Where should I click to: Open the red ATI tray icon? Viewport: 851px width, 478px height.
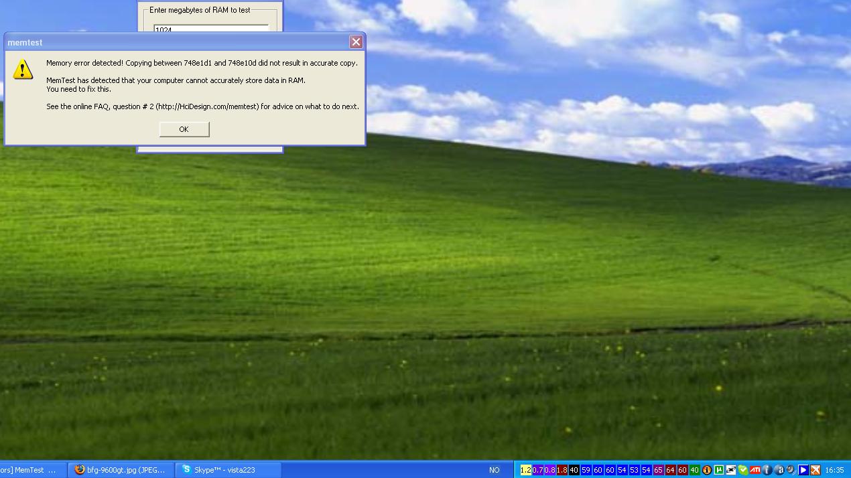tap(755, 470)
